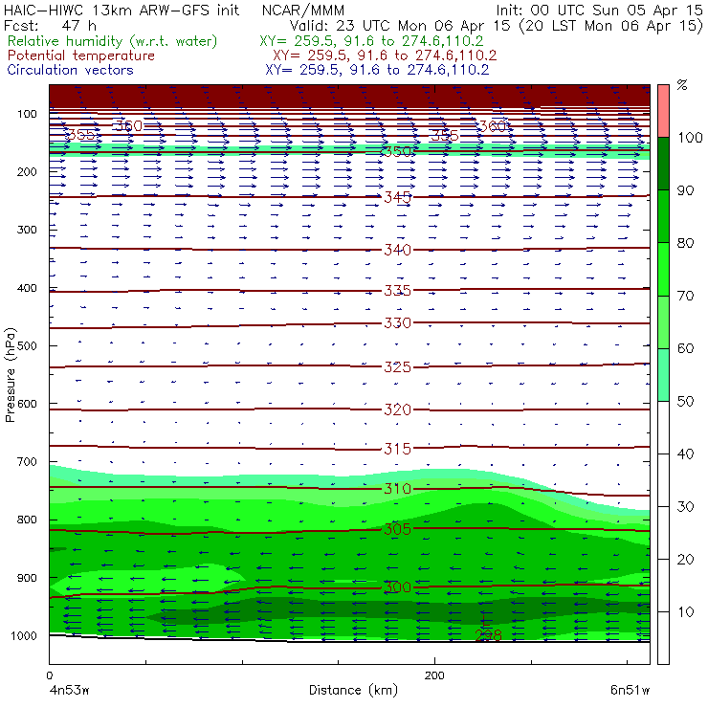Click the '%' unit label above the colorbar
708x708 pixels.
coord(682,85)
